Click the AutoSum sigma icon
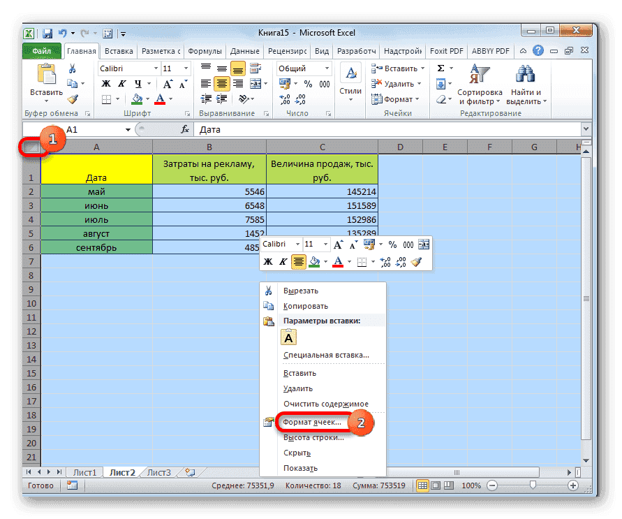The image size is (622, 519). (x=441, y=68)
